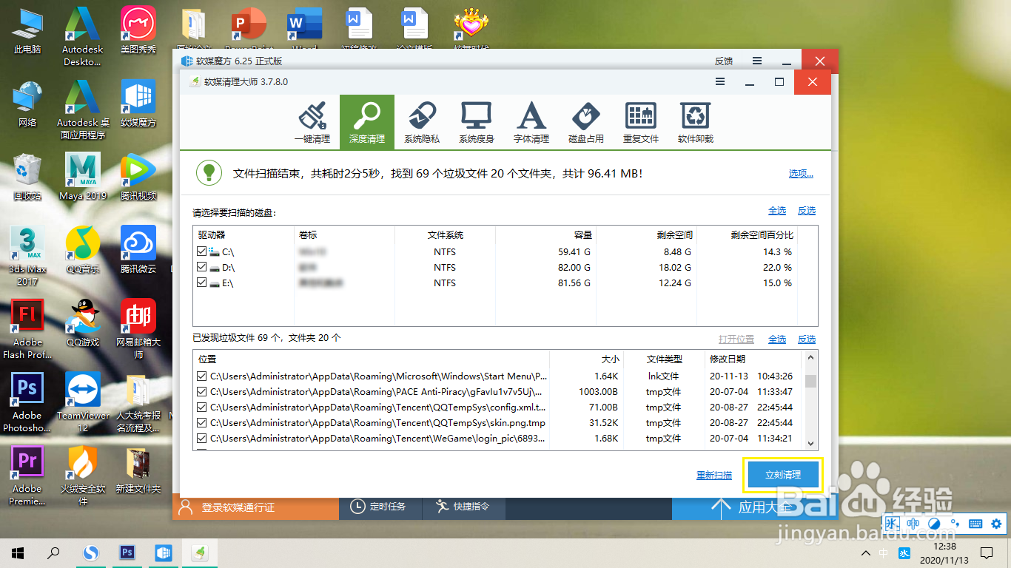Click the Windows Start button
The width and height of the screenshot is (1011, 568).
point(18,552)
